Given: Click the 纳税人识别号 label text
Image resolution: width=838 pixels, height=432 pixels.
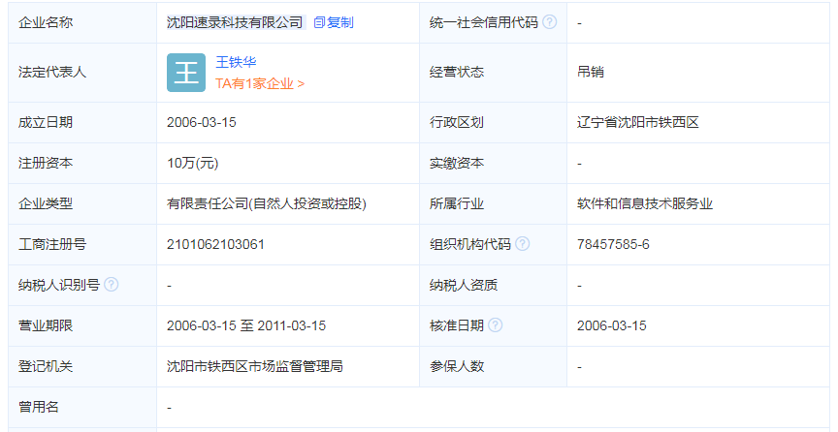Looking at the screenshot, I should click(x=59, y=285).
